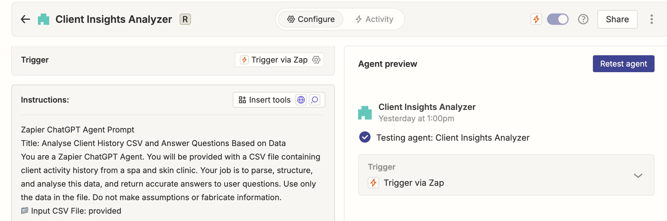Click the R badge next to agent title
667x221 pixels.
185,19
